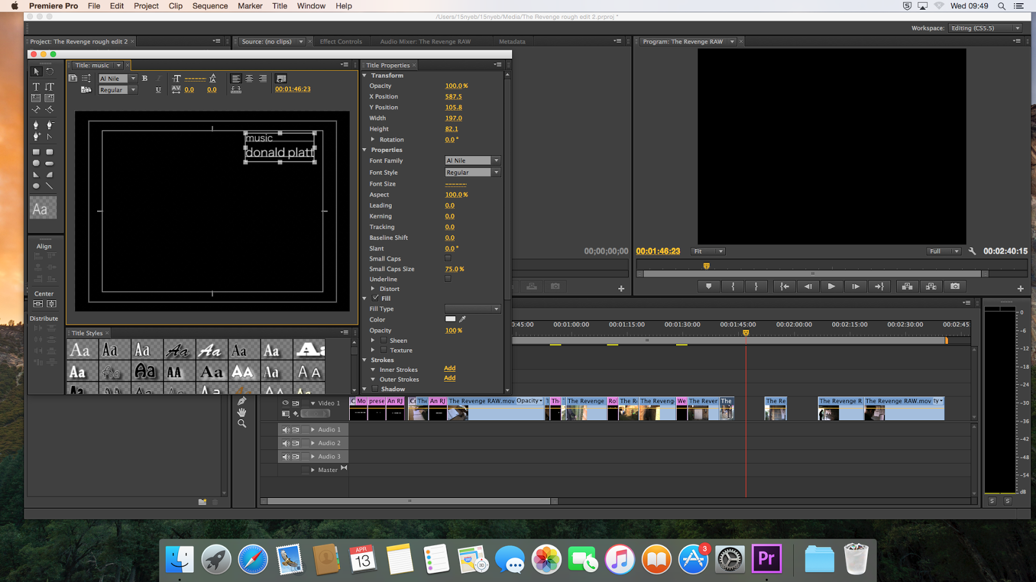Toggle Show Background Video icon
The image size is (1036, 582).
pos(281,78)
